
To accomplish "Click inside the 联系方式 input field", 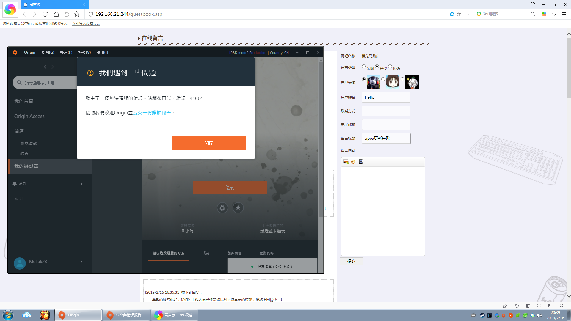I will coord(386,111).
